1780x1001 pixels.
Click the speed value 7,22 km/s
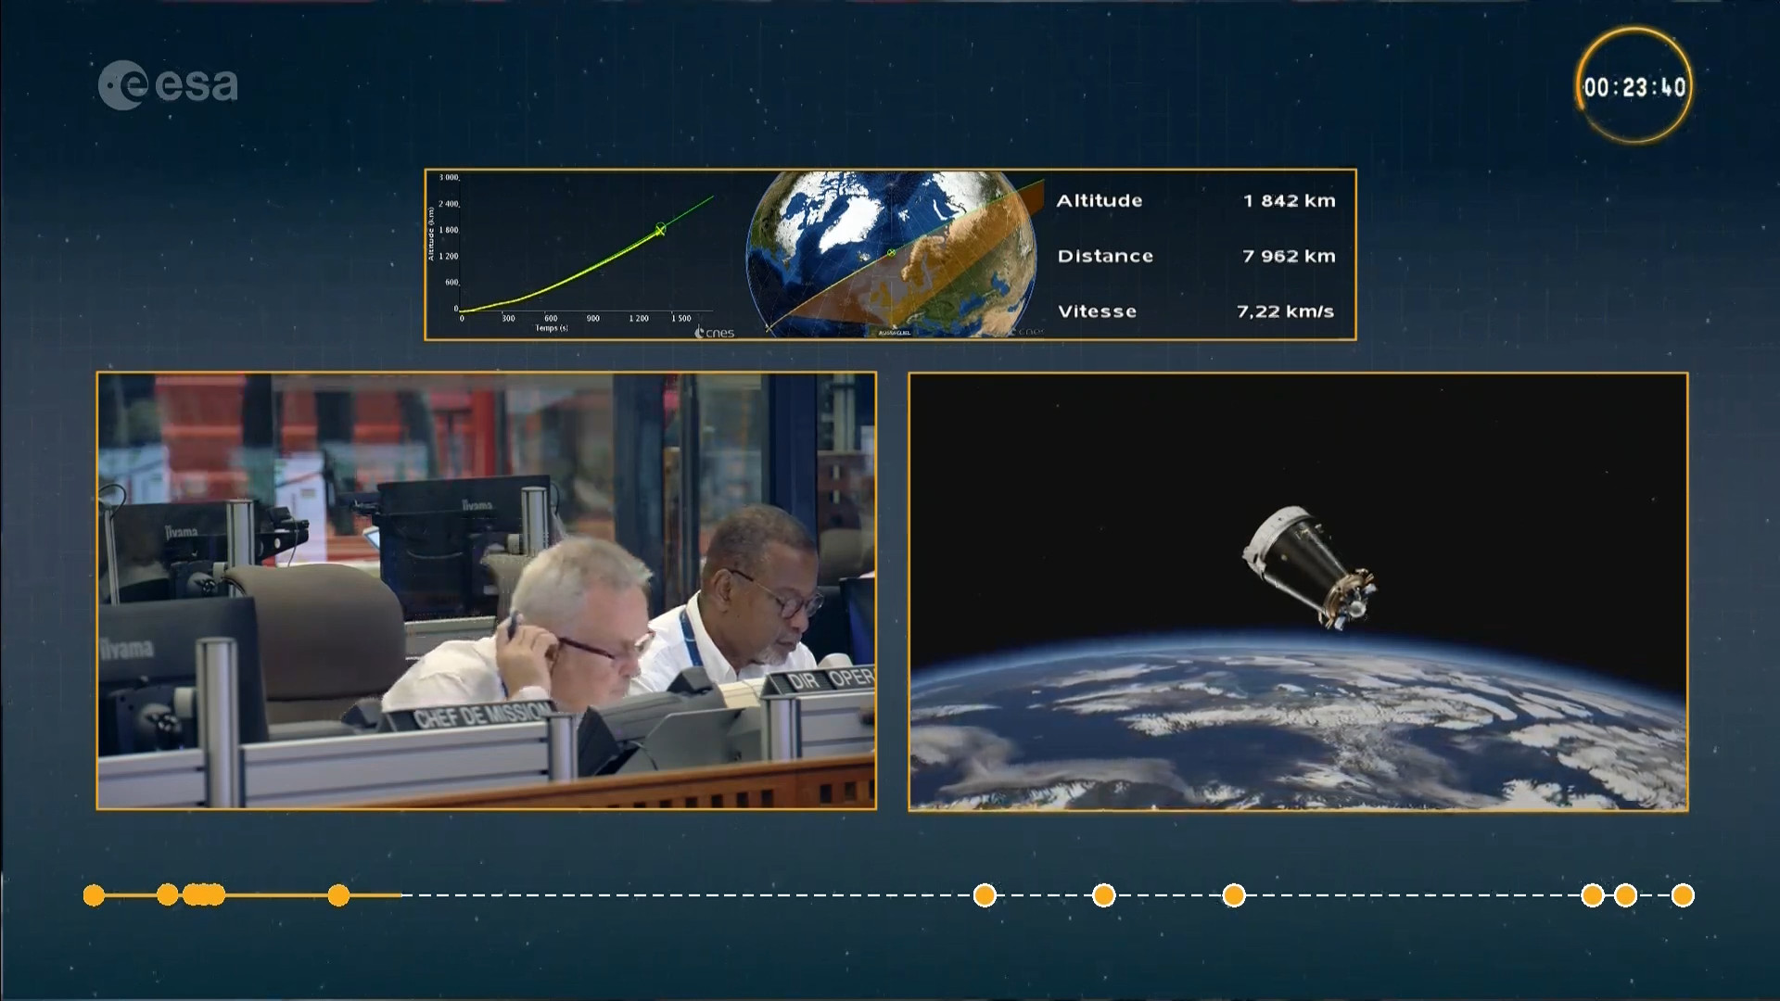[1286, 311]
